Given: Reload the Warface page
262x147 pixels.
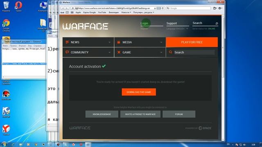Looking at the screenshot, I should [x=163, y=8].
